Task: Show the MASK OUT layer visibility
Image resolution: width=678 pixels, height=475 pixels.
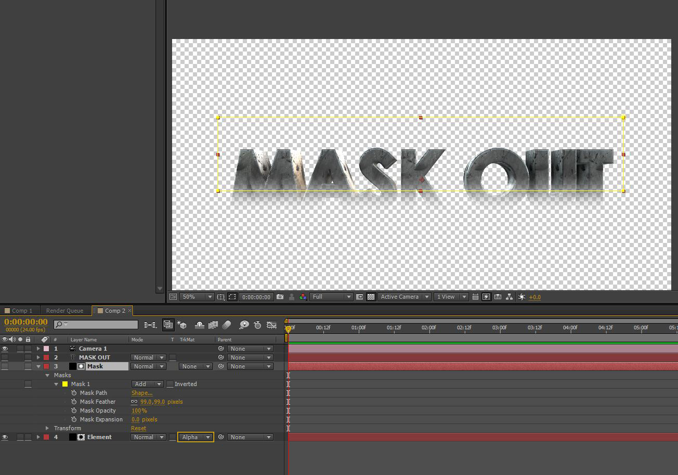Action: coord(5,357)
